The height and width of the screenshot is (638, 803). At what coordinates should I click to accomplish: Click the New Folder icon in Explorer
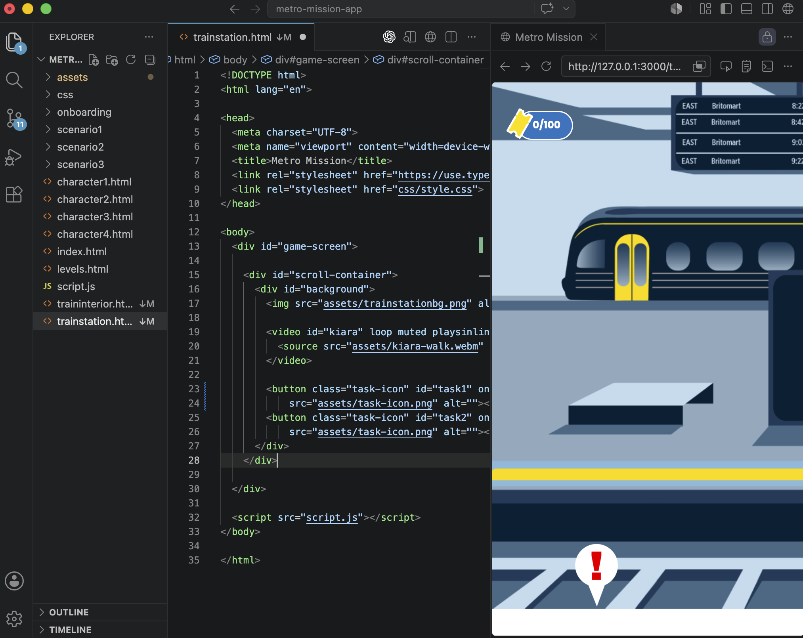pos(112,60)
